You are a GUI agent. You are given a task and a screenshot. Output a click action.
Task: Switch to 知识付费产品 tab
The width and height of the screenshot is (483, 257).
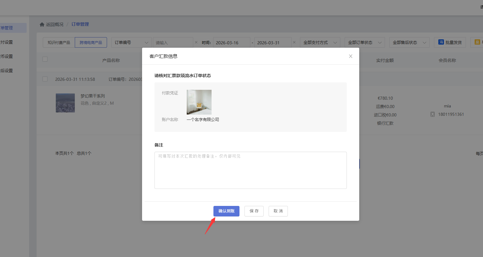coord(59,42)
